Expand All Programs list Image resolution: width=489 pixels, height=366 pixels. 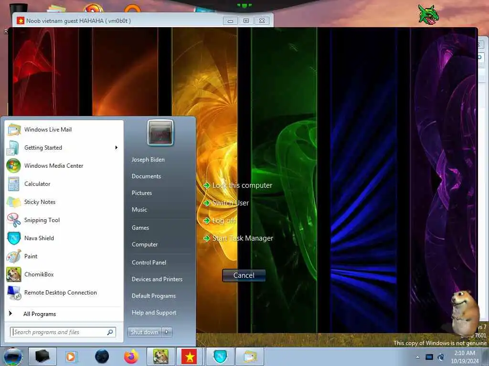click(64, 314)
